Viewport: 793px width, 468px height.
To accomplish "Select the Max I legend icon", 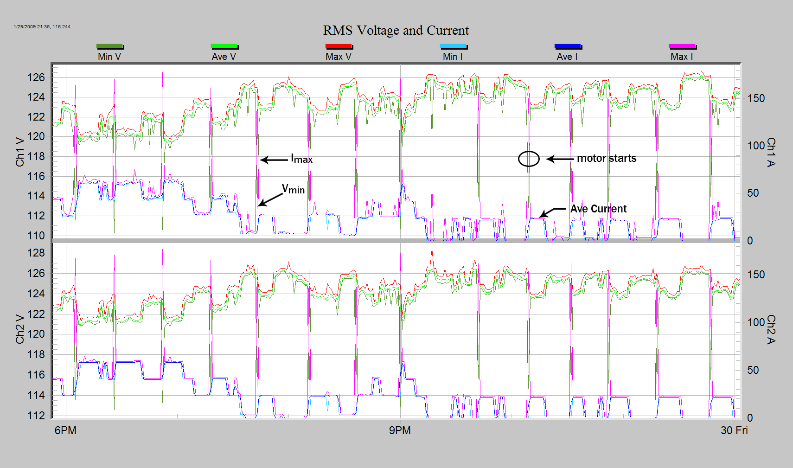I will (x=682, y=46).
